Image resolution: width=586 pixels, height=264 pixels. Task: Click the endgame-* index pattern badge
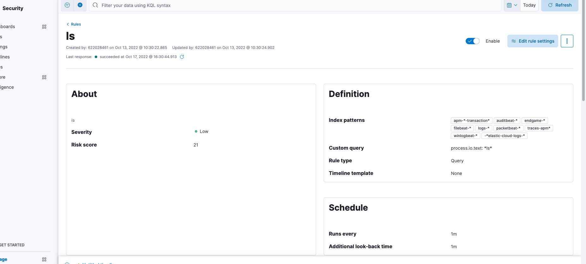535,121
